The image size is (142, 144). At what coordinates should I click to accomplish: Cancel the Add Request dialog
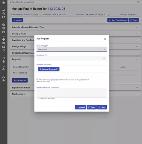click(80, 107)
